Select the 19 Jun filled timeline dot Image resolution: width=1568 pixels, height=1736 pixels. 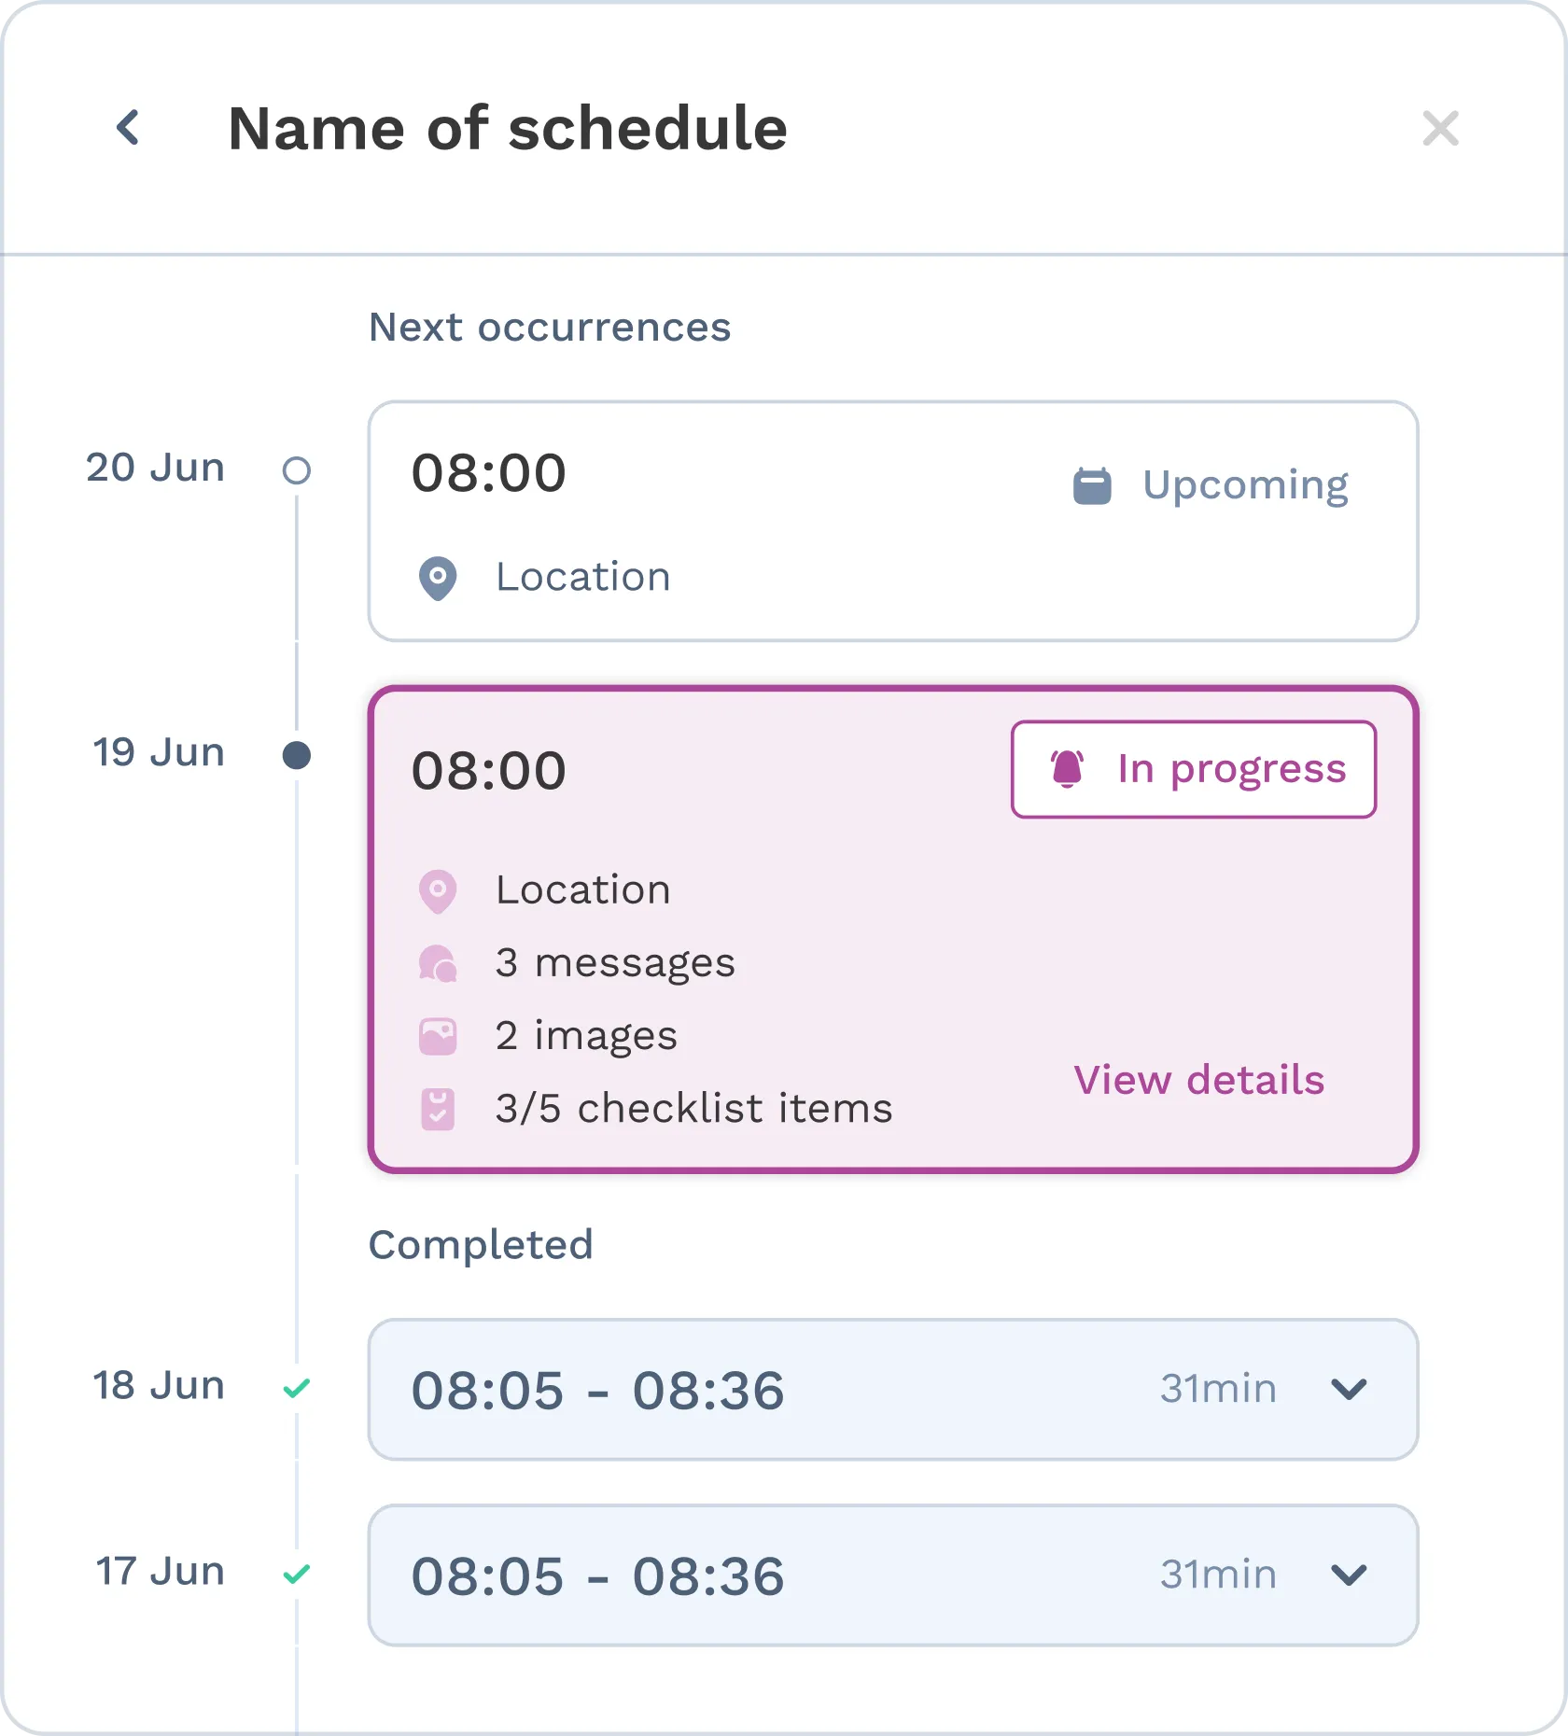297,755
